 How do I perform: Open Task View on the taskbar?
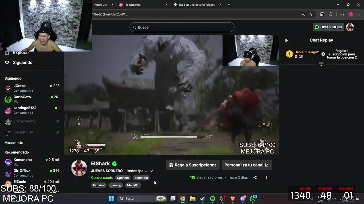173,199
